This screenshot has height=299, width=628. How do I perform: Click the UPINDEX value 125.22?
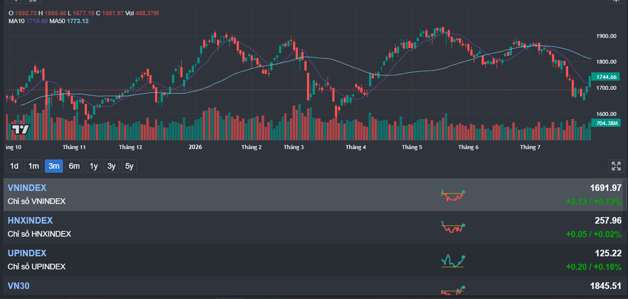(608, 253)
